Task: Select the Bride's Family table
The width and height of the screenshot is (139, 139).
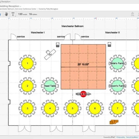Action: (117, 63)
